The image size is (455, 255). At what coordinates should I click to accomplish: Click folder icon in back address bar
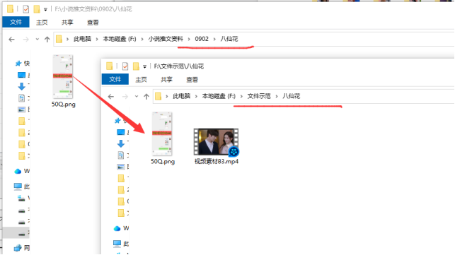[x=59, y=39]
